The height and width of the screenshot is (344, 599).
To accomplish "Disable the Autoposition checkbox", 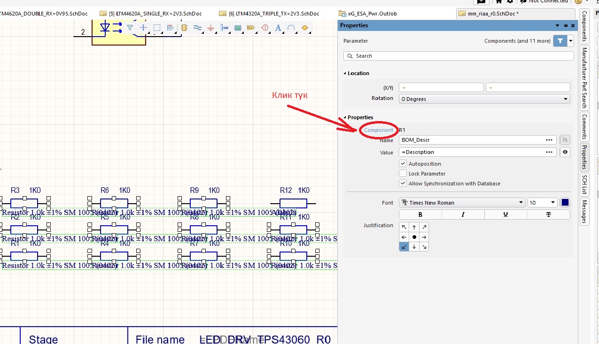I will click(403, 164).
